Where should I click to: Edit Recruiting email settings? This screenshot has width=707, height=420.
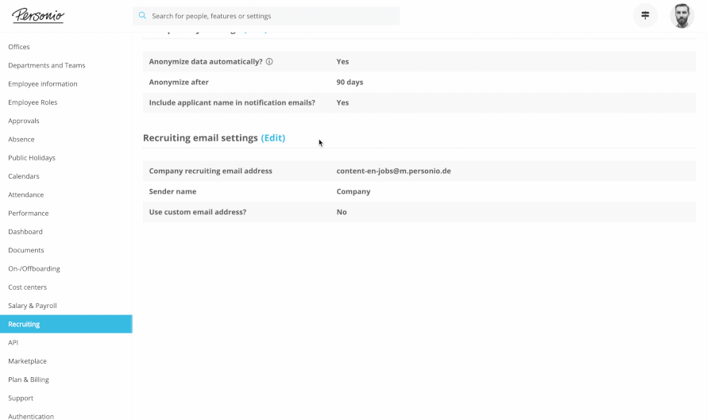point(273,138)
